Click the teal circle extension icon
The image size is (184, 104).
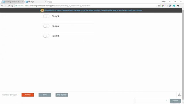pyautogui.click(x=174, y=6)
